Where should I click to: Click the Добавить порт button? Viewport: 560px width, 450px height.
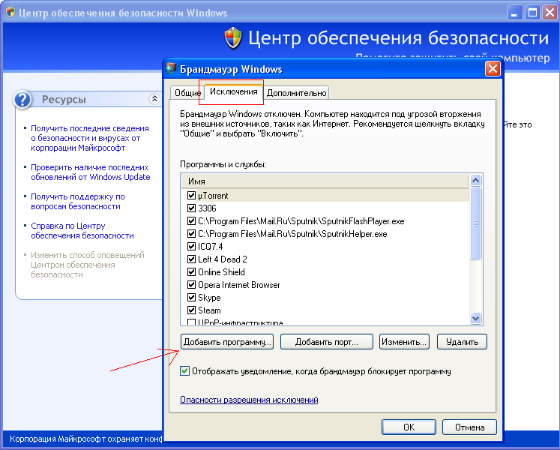[x=327, y=342]
